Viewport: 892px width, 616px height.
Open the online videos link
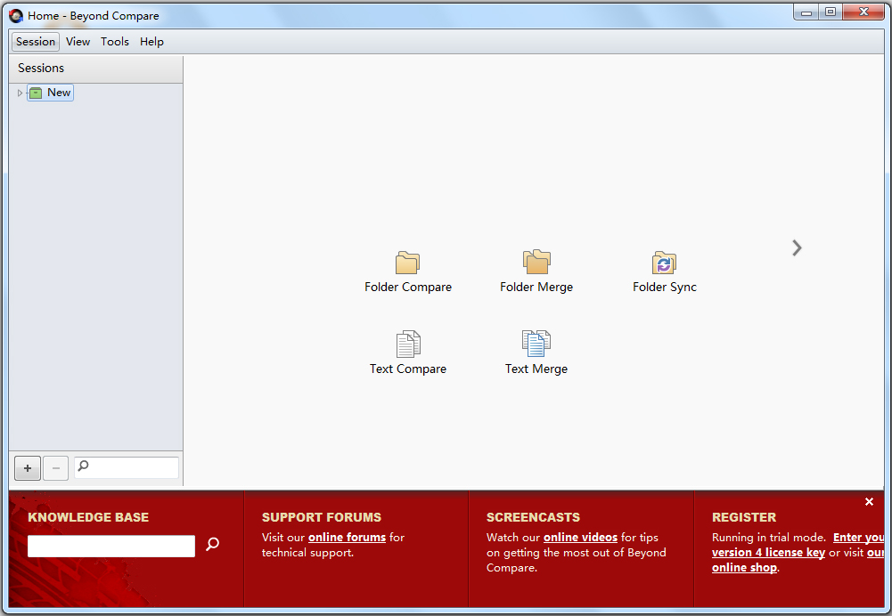pyautogui.click(x=580, y=538)
